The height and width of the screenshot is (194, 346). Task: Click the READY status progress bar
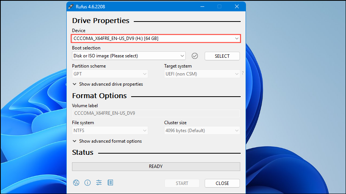[x=156, y=166]
